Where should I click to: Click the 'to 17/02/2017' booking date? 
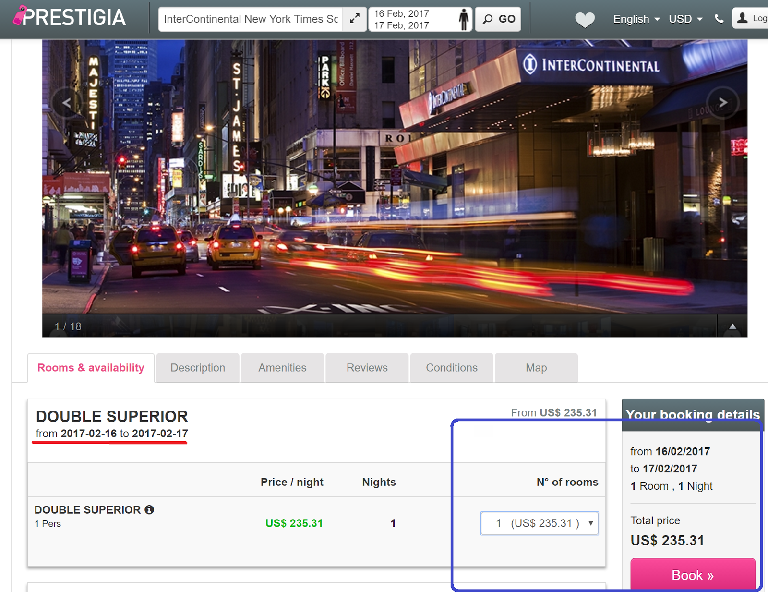pos(664,469)
